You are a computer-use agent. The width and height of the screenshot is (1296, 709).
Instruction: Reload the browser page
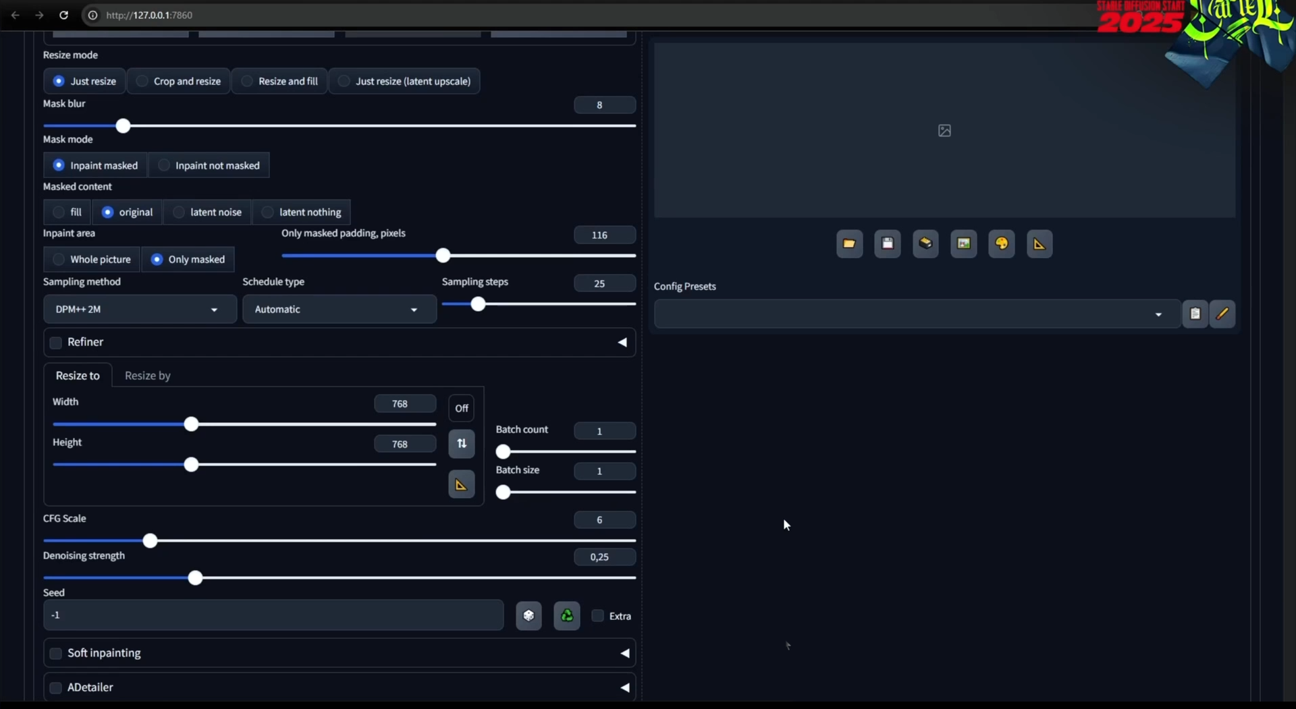63,15
